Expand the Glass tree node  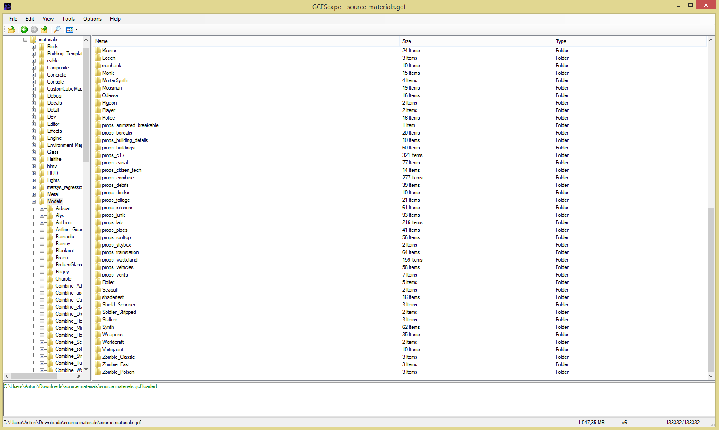pos(34,152)
